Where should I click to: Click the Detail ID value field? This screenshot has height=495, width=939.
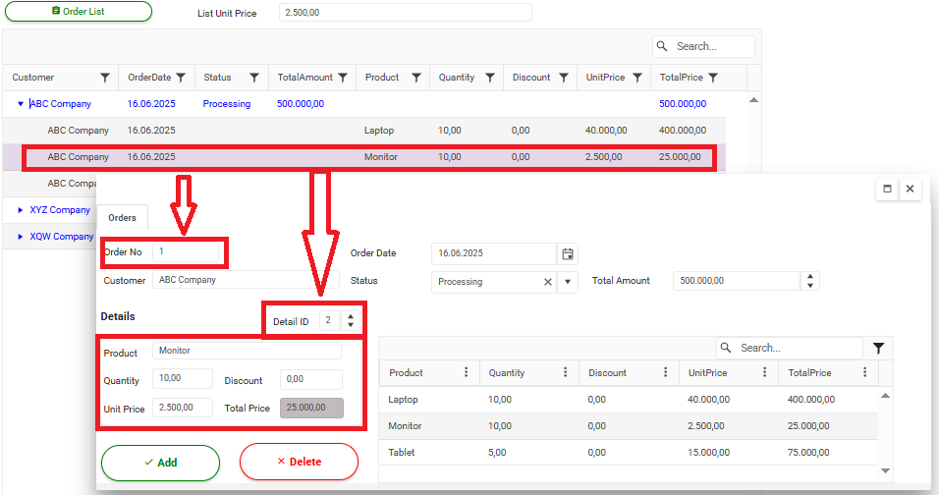pyautogui.click(x=330, y=320)
